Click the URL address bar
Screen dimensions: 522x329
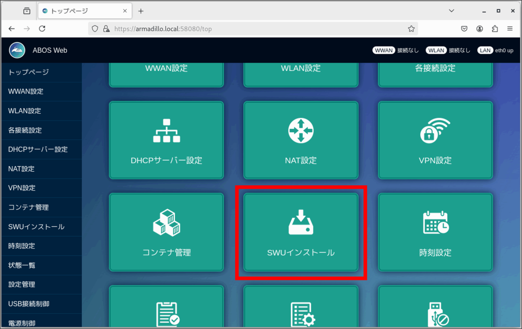[251, 29]
